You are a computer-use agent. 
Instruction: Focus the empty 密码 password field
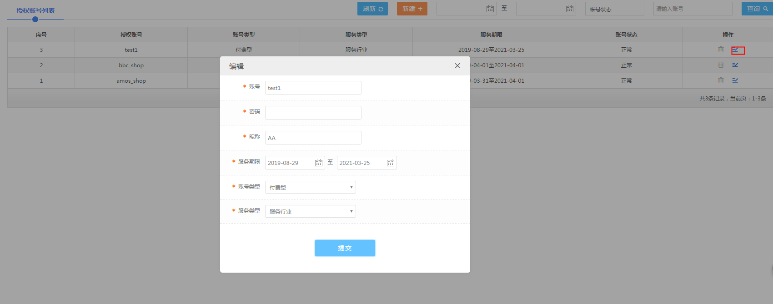coord(313,113)
